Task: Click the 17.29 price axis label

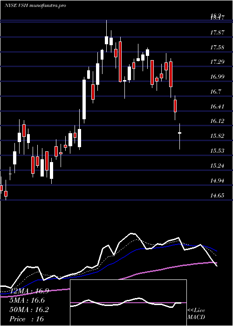Action: [x=217, y=62]
